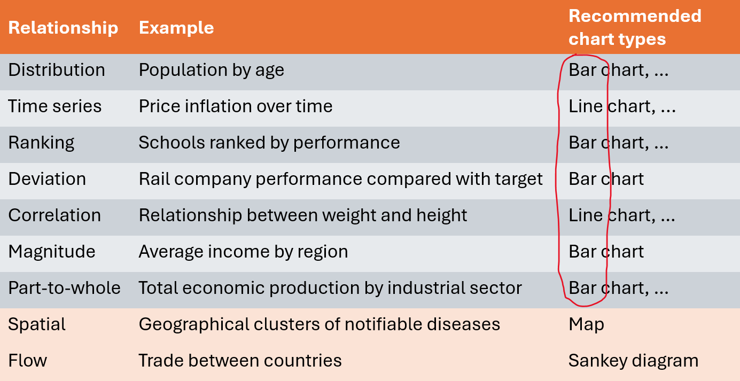The height and width of the screenshot is (381, 740).
Task: Select the Map chart type cell
Action: 586,324
